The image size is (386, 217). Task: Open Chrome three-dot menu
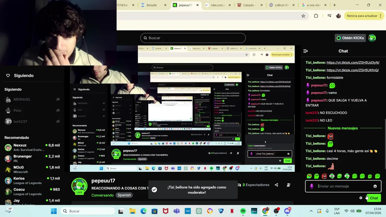[x=381, y=16]
